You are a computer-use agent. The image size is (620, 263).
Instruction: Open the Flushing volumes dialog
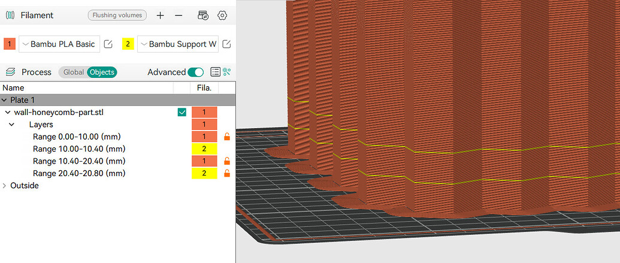117,16
